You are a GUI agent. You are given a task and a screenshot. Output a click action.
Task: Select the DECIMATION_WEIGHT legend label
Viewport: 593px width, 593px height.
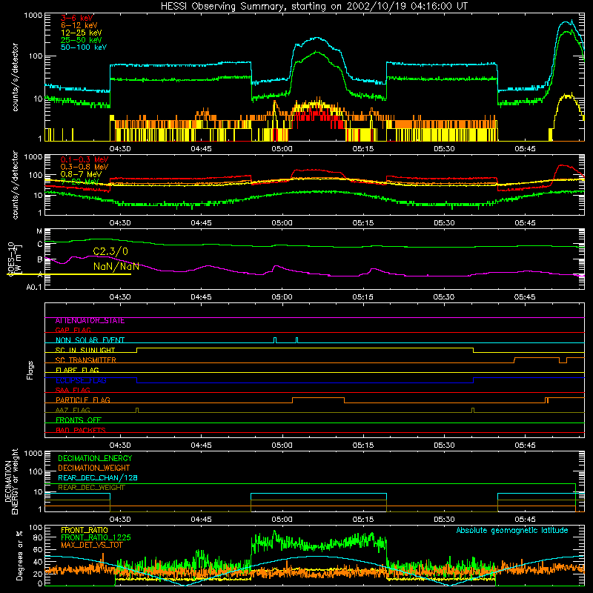pos(94,468)
